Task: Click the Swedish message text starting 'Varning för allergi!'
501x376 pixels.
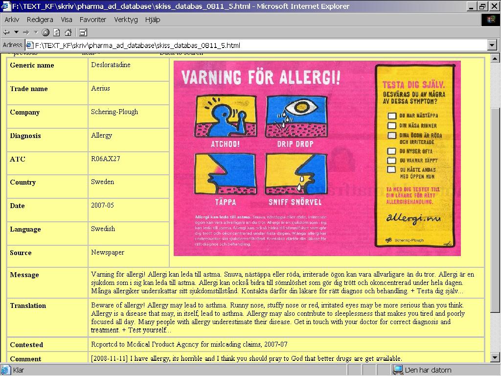Action: pyautogui.click(x=282, y=282)
